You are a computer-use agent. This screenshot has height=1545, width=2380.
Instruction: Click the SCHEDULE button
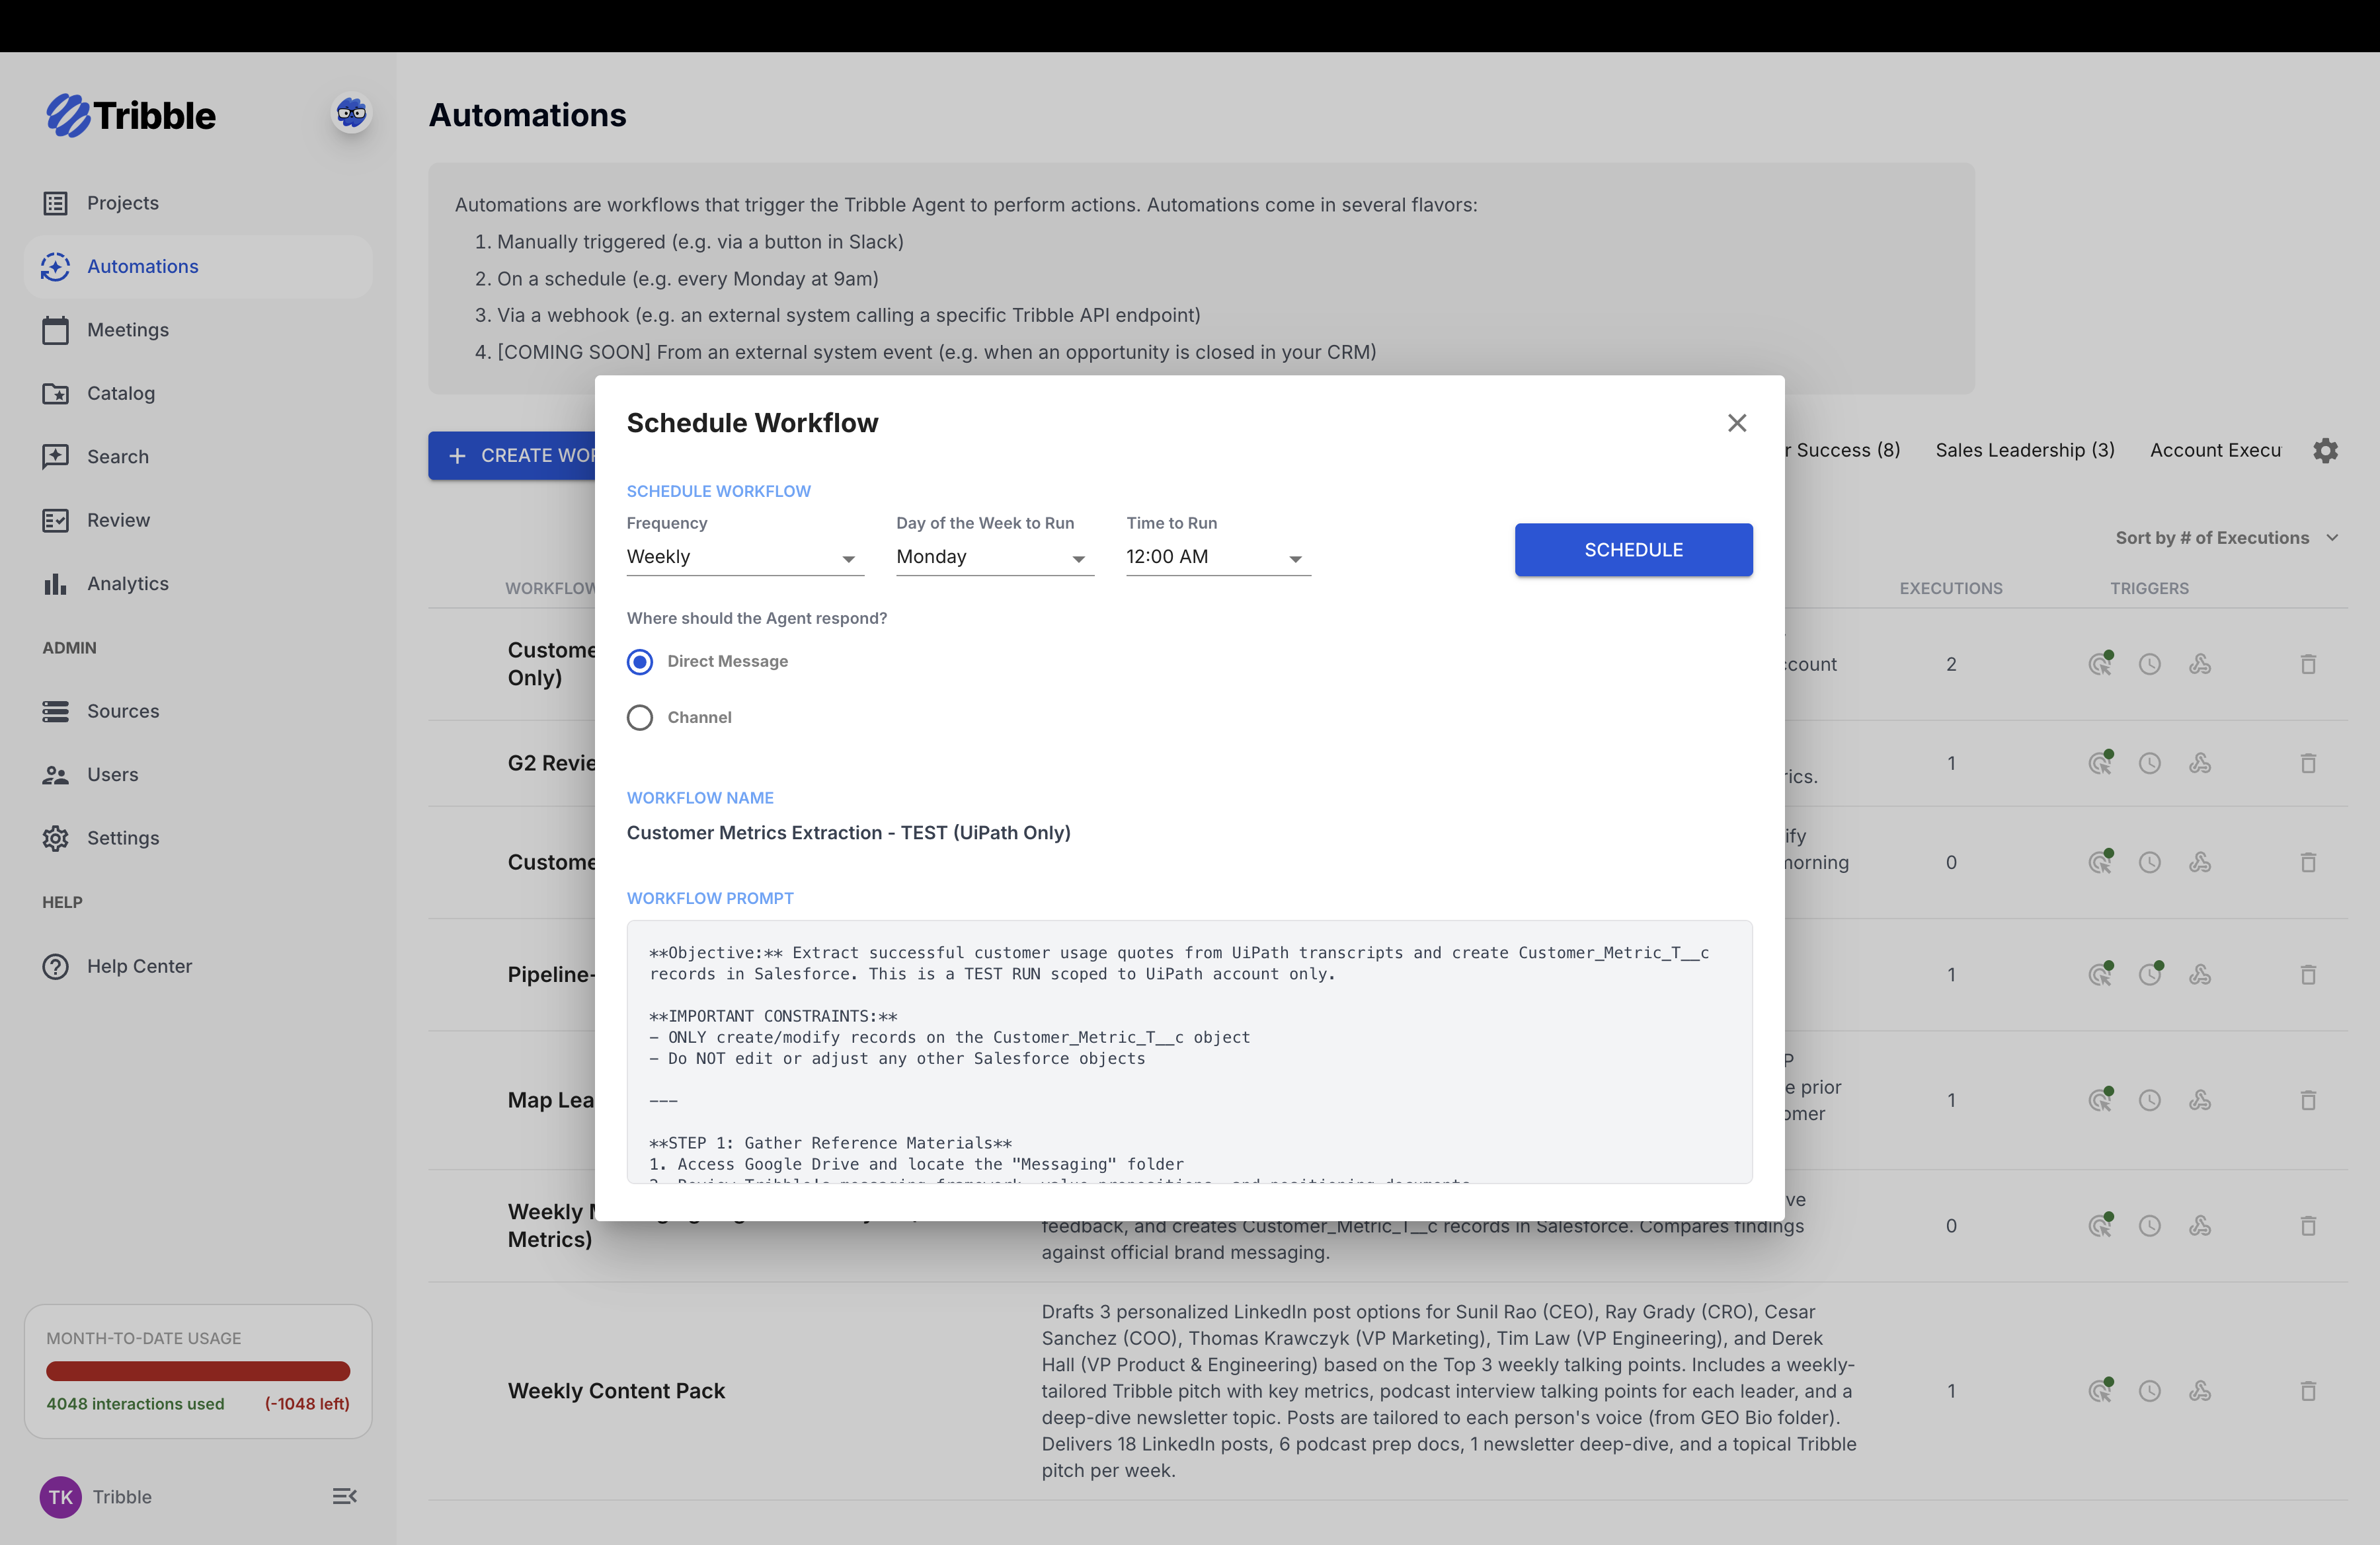1633,550
